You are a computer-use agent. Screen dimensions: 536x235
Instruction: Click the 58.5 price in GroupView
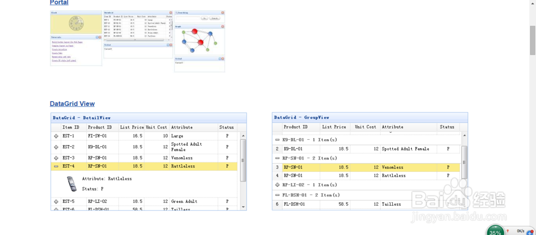click(x=335, y=204)
